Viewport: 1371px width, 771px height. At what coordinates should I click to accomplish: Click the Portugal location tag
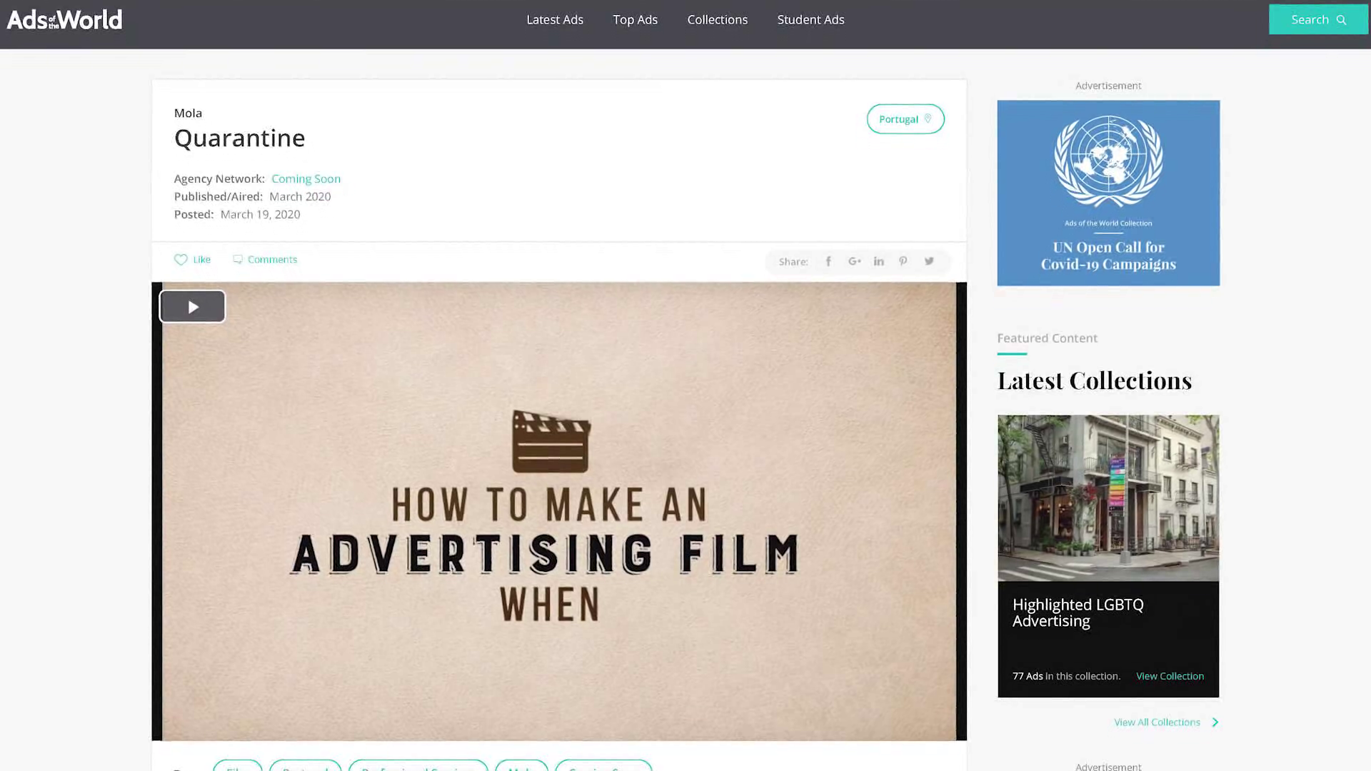[x=905, y=119]
